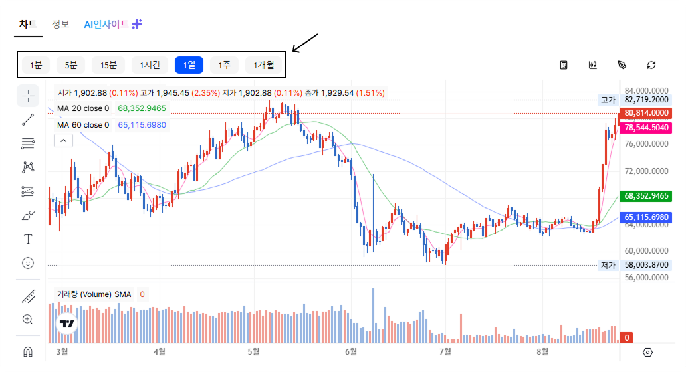Switch to the 정보 tab
Viewport: 686px width, 372px height.
point(60,24)
